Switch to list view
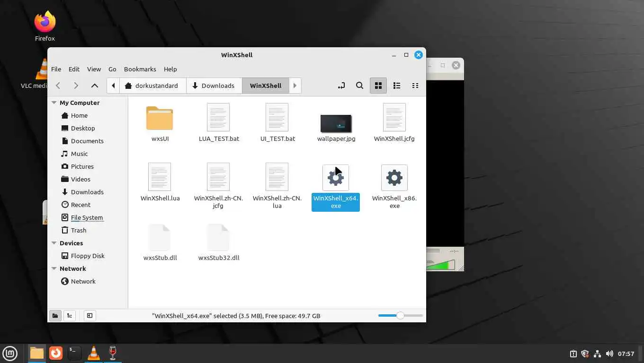Viewport: 644px width, 363px height. (397, 86)
